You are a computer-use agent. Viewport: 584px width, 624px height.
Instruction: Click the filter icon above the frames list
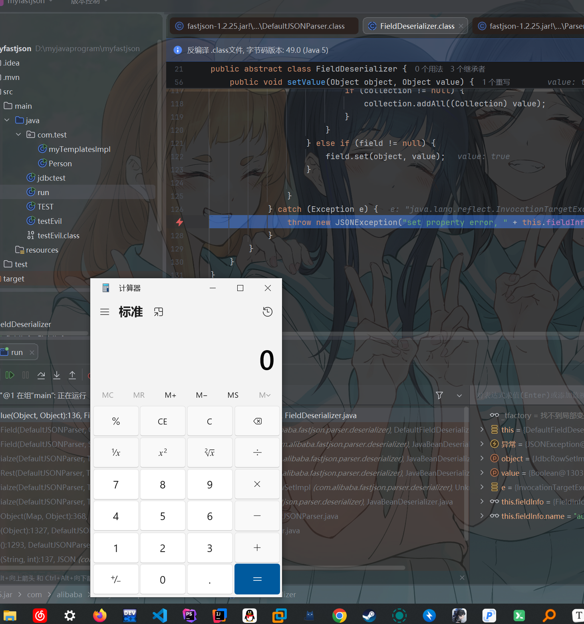point(439,395)
